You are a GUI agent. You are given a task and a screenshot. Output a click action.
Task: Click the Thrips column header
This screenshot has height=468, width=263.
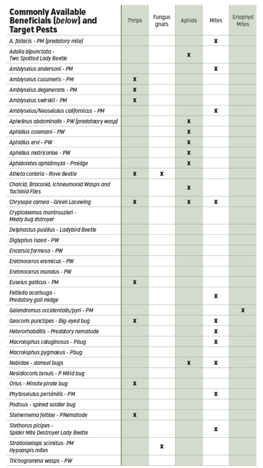pyautogui.click(x=135, y=20)
